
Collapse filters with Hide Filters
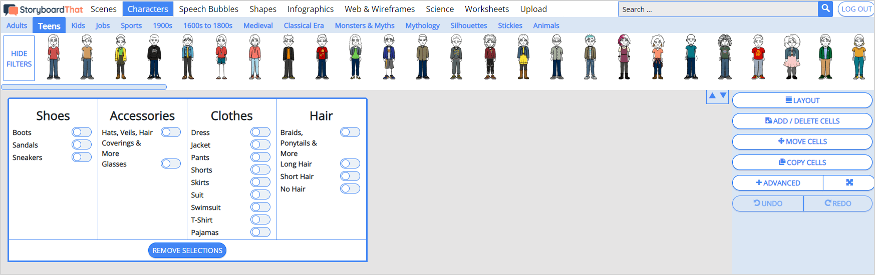19,58
